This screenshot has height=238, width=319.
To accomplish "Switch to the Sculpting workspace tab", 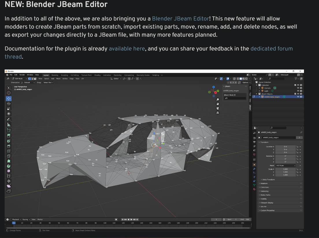I will pos(64,75).
